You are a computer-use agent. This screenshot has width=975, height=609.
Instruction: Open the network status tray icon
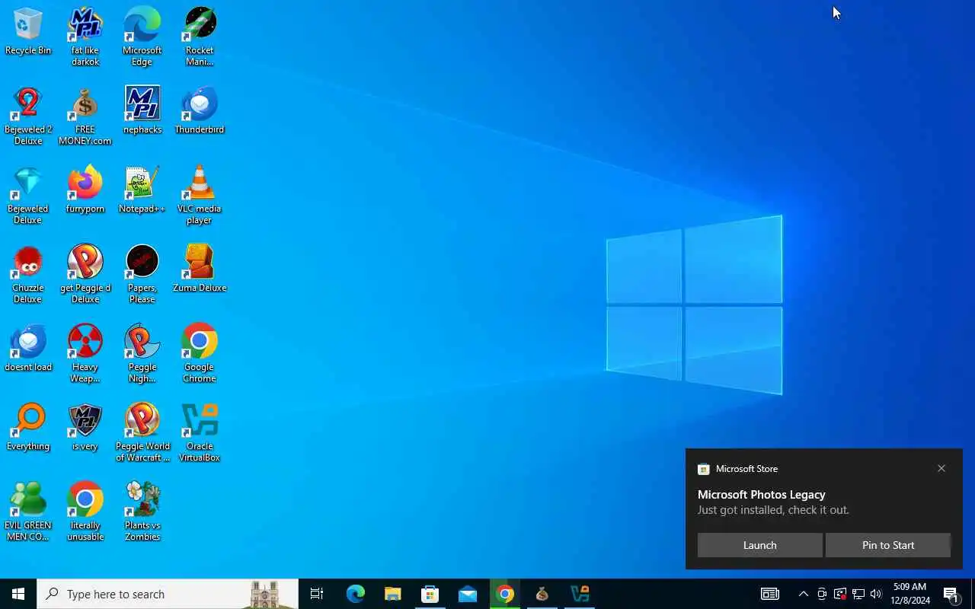[858, 594]
